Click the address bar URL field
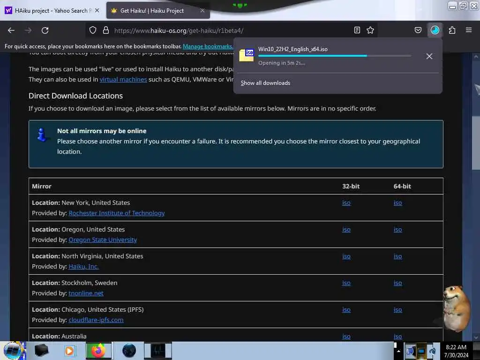This screenshot has height=360, width=480. tap(232, 30)
